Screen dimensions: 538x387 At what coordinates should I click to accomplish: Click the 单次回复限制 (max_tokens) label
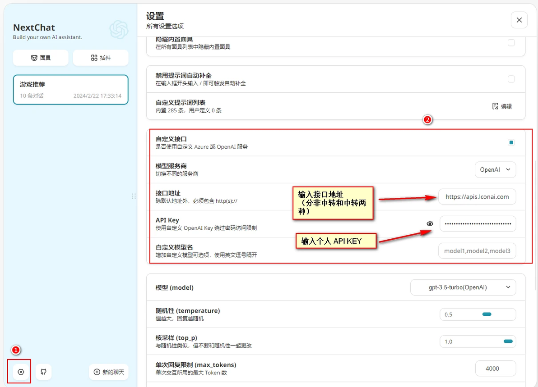point(196,365)
